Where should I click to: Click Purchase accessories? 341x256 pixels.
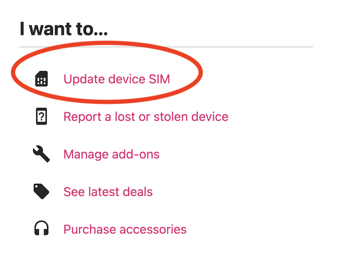pos(125,229)
